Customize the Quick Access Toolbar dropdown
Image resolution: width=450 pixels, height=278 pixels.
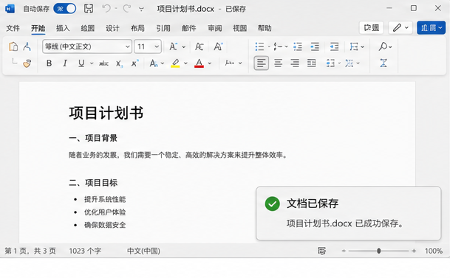coord(141,9)
